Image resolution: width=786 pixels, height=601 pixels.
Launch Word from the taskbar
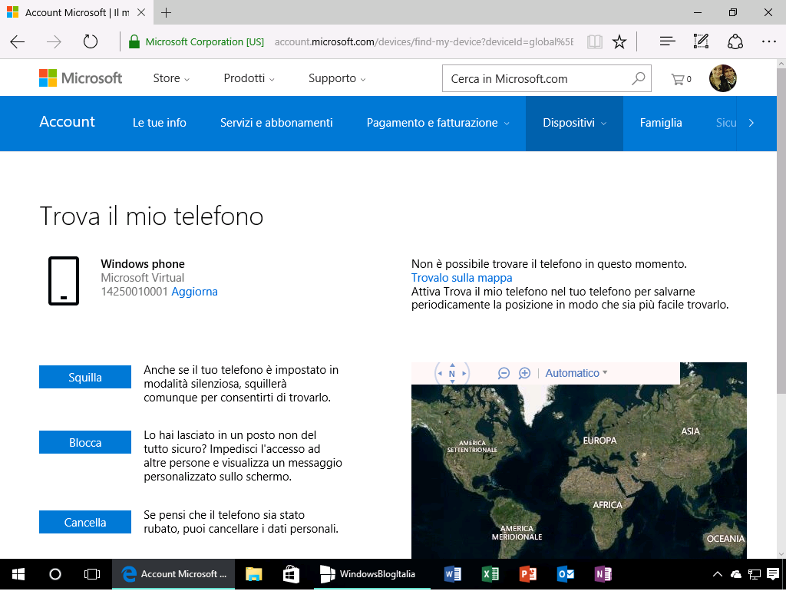[x=453, y=574]
